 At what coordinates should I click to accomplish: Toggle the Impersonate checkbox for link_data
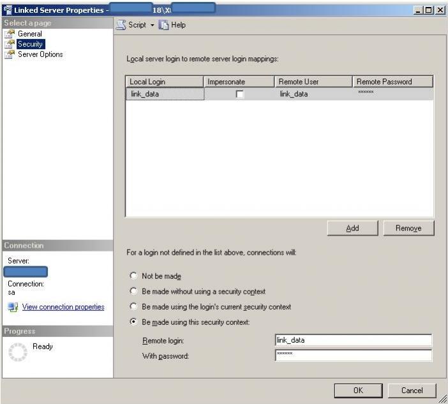[x=240, y=94]
